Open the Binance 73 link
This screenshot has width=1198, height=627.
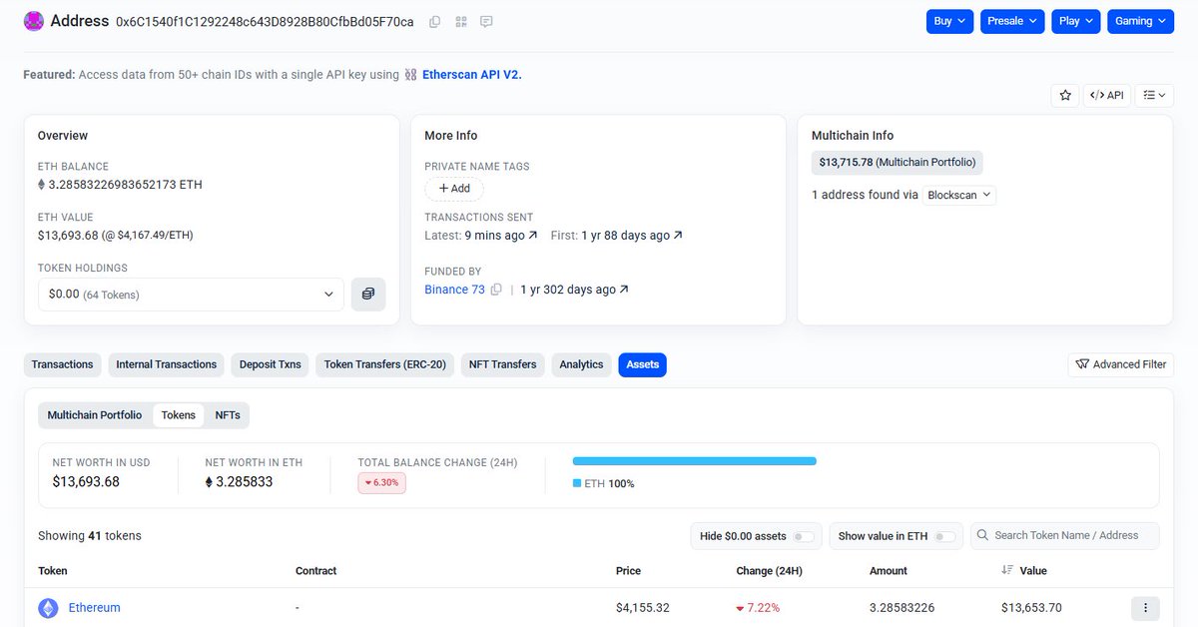(454, 290)
